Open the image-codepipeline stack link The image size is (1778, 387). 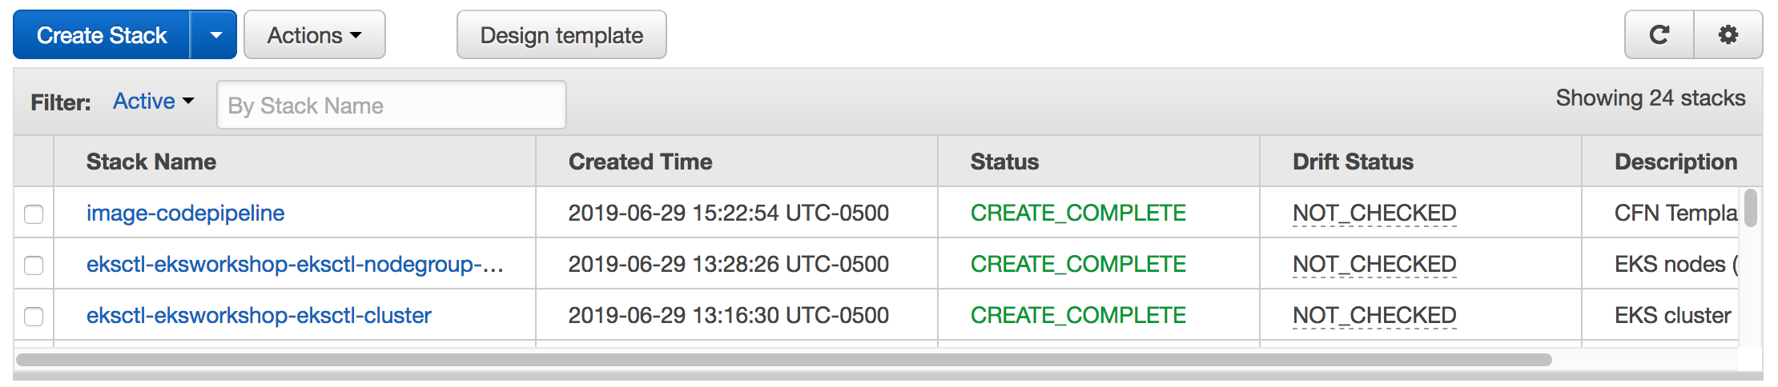click(185, 213)
